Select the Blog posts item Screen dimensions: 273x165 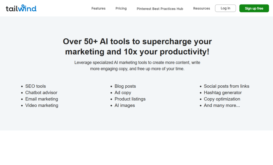coord(125,86)
